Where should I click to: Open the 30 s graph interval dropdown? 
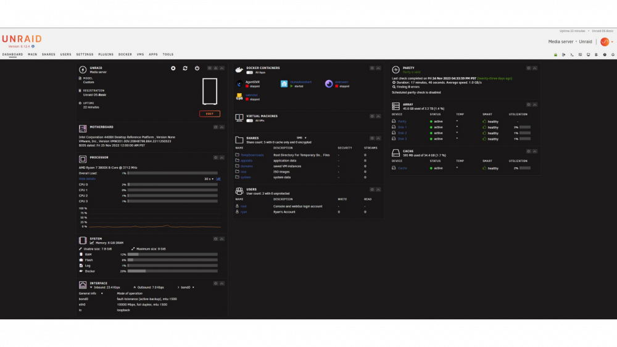coord(209,179)
